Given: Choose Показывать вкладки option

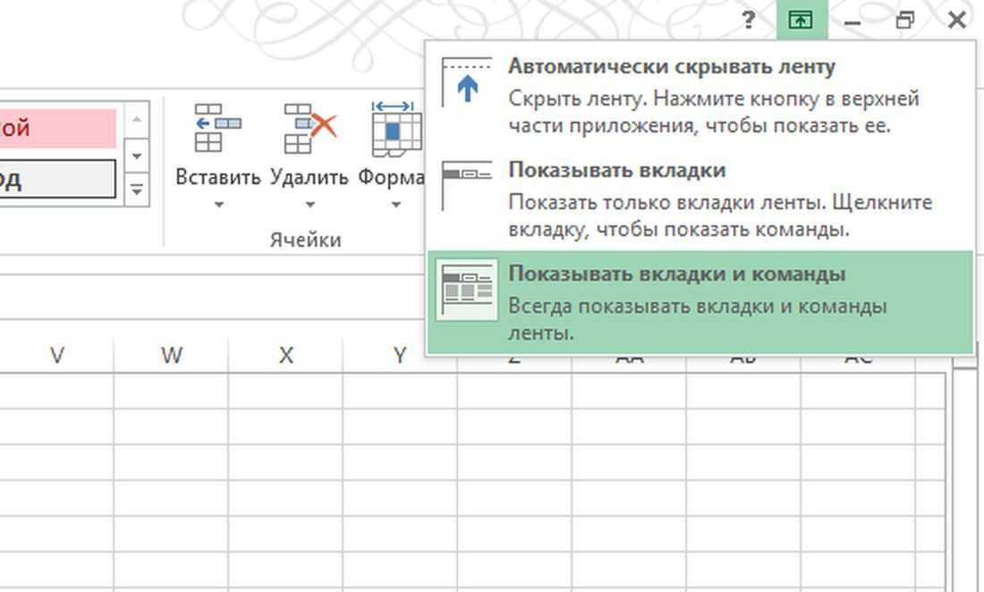Looking at the screenshot, I should point(700,199).
